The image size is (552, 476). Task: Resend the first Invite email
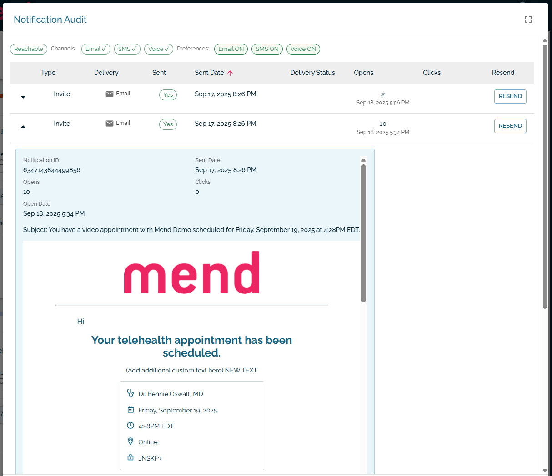click(510, 96)
